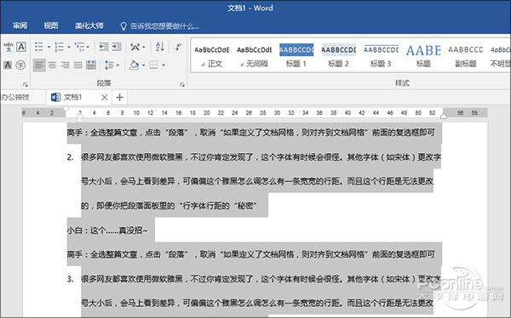
Task: Toggle Center alignment
Action: pos(52,65)
